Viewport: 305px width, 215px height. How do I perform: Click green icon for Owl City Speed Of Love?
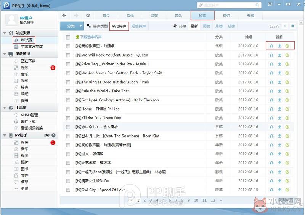[x=287, y=190]
